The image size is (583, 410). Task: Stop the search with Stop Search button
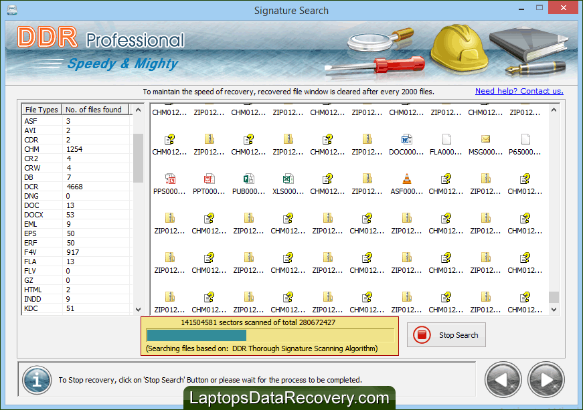(446, 335)
